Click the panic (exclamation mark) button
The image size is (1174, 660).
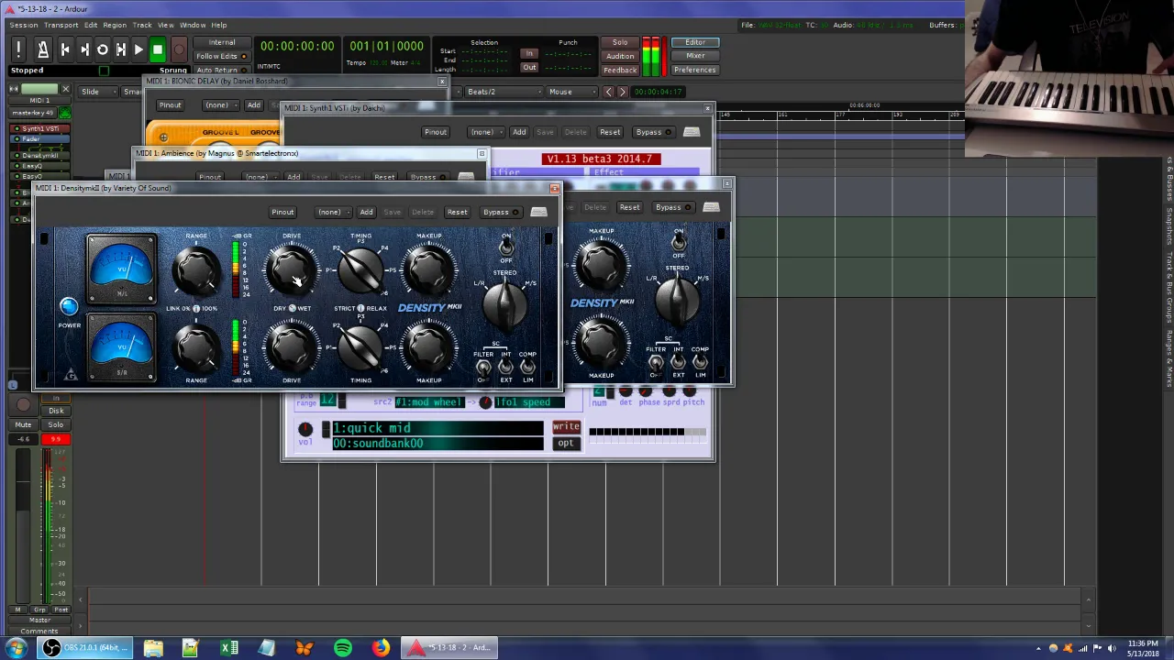click(x=18, y=49)
